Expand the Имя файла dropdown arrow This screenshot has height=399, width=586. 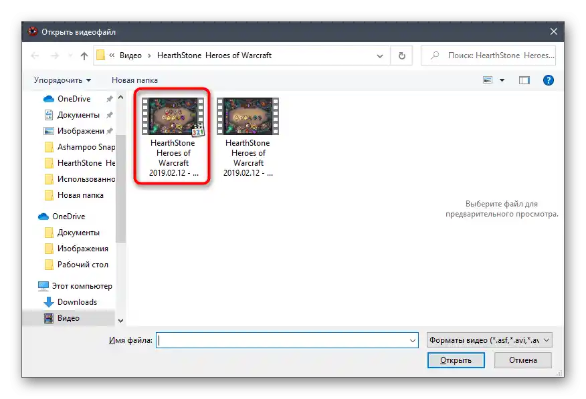413,340
